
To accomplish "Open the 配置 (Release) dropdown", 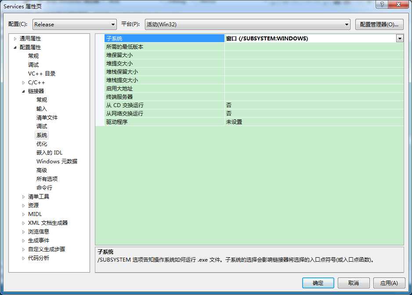I will [x=75, y=25].
